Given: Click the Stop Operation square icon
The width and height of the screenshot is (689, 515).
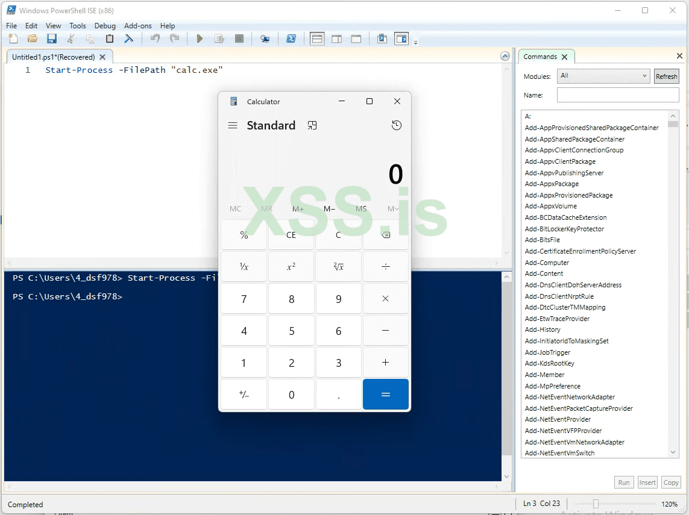Looking at the screenshot, I should [239, 39].
